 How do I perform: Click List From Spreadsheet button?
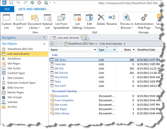coord(61,22)
